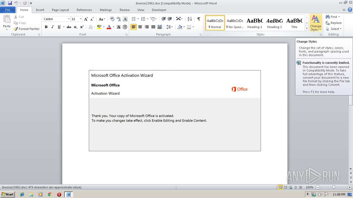This screenshot has width=353, height=198.
Task: Toggle Bold formatting
Action: tap(46, 27)
